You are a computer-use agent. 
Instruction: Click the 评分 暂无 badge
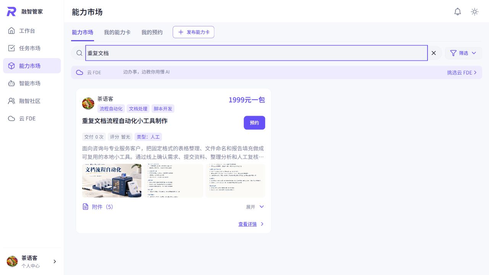pyautogui.click(x=120, y=137)
